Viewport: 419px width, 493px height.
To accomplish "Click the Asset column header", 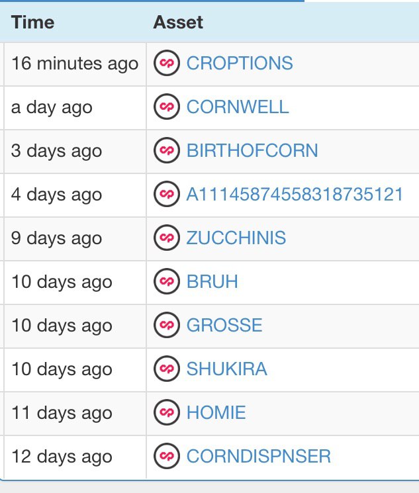I will click(x=178, y=22).
